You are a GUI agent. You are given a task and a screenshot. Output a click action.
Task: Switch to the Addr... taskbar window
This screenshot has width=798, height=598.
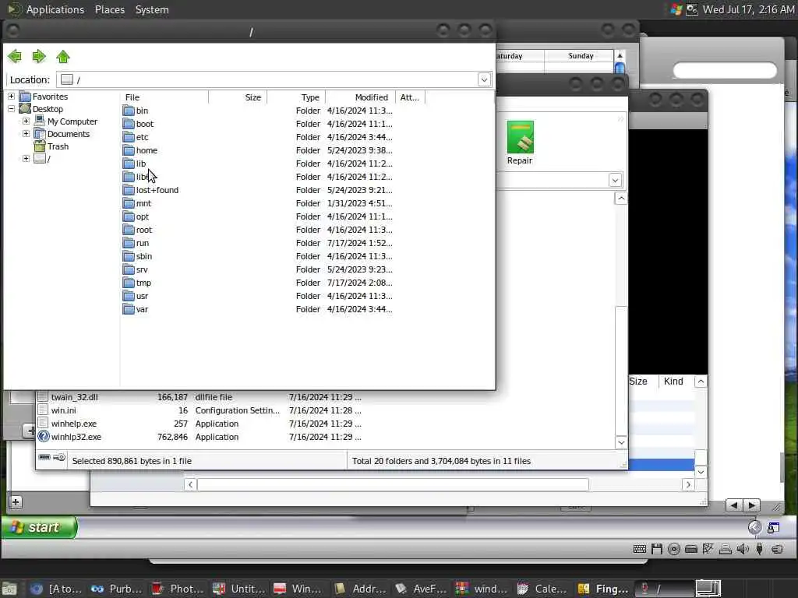tap(360, 589)
